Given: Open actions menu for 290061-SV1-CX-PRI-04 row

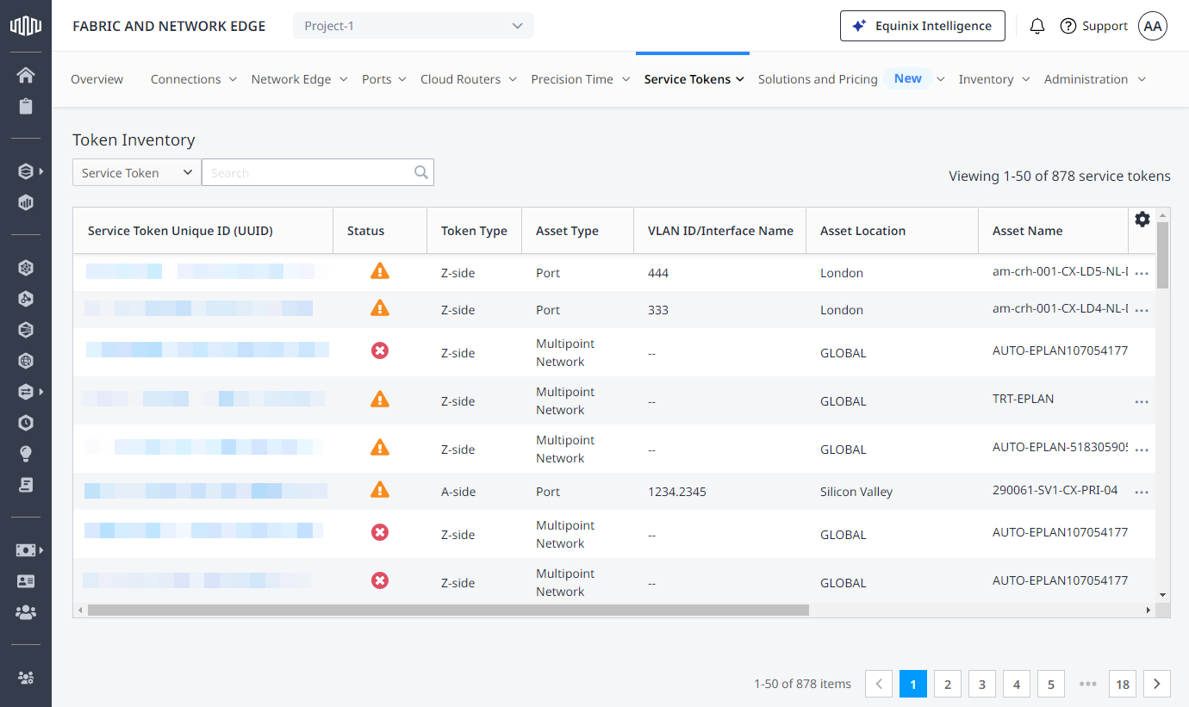Looking at the screenshot, I should pyautogui.click(x=1142, y=493).
